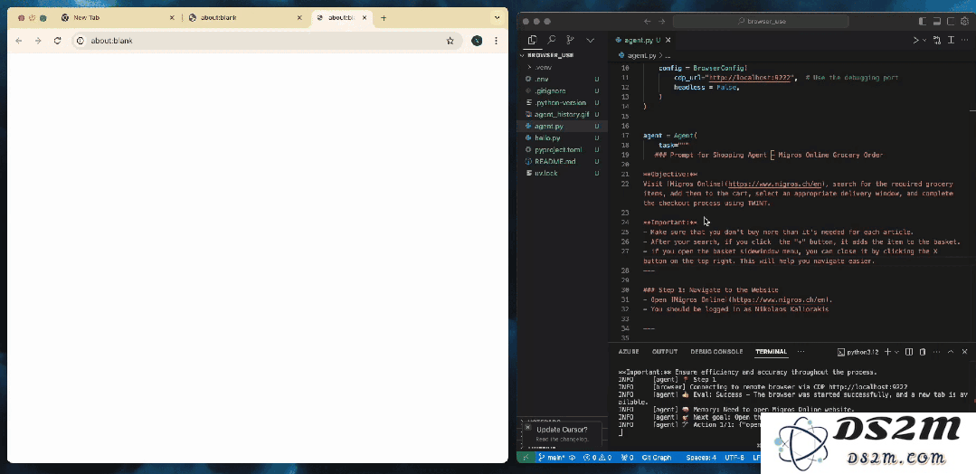Toggle primary sidebar layout icon in Cursor
Image resolution: width=976 pixels, height=474 pixels.
pos(923,21)
